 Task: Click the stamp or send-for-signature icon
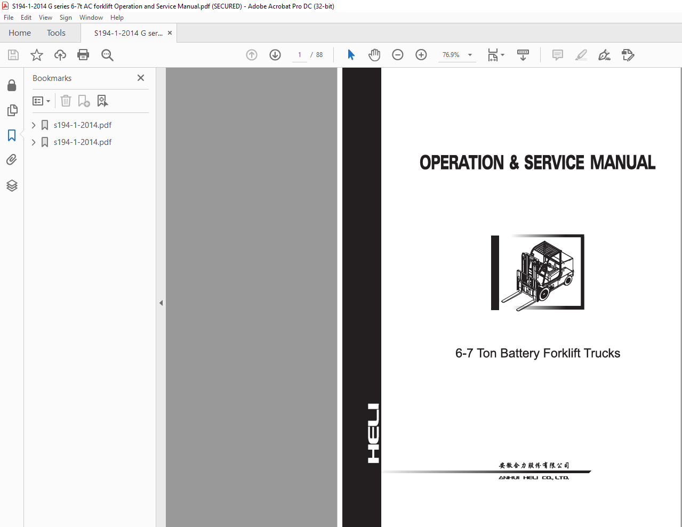(x=628, y=55)
